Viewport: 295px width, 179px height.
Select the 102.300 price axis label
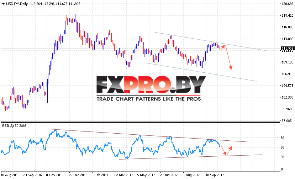(x=288, y=97)
